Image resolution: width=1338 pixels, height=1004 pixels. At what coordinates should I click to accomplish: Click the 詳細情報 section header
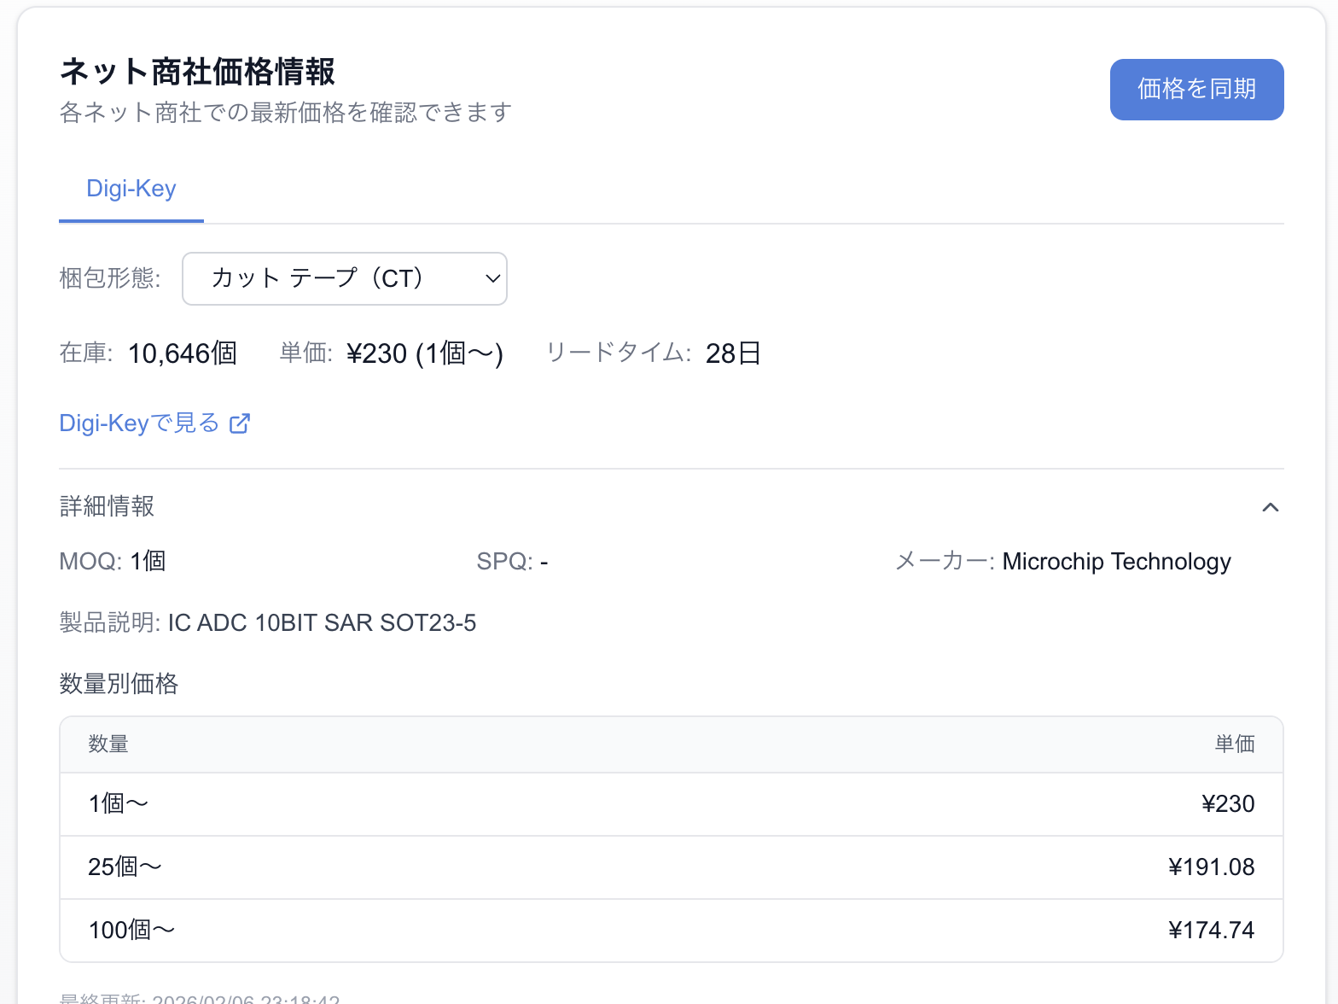coord(107,506)
